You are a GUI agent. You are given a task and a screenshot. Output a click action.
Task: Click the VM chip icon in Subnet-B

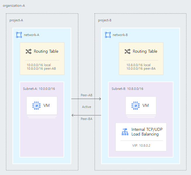click(x=136, y=106)
